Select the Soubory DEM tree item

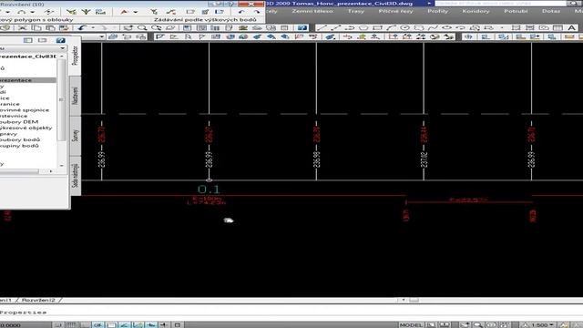[x=19, y=122]
